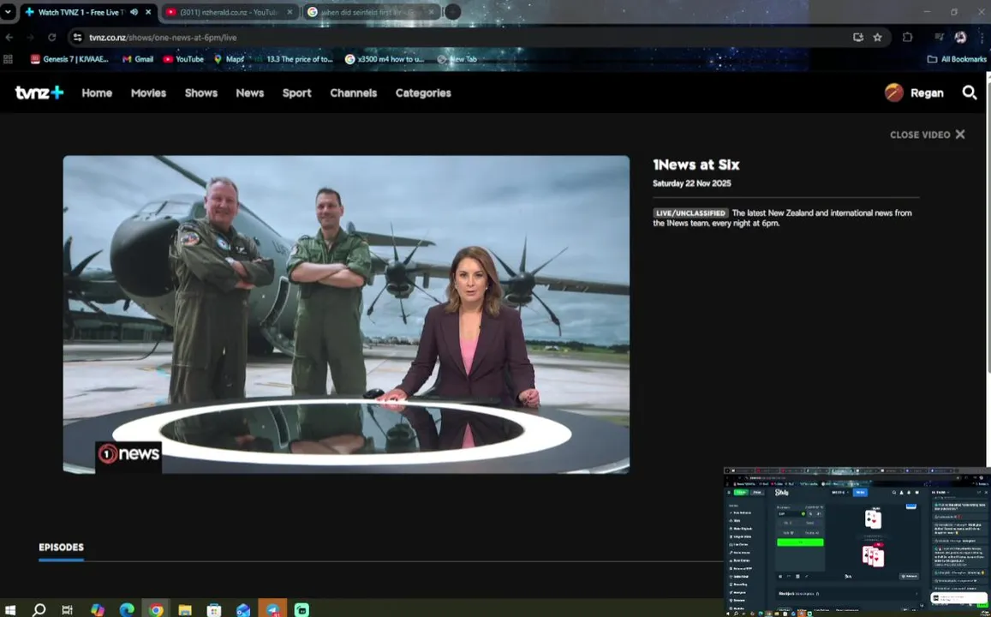The width and height of the screenshot is (991, 617).
Task: Go to Home in TVNZ+ nav
Action: tap(97, 93)
